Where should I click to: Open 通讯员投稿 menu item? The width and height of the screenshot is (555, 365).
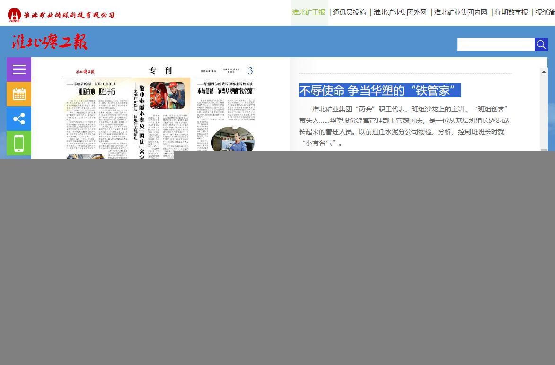[x=349, y=12]
